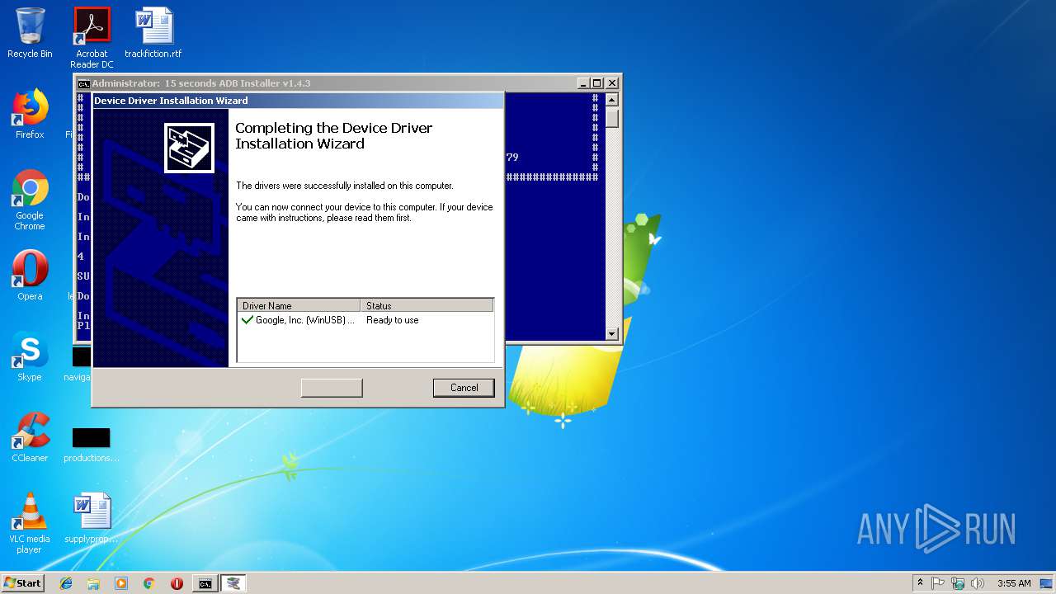Click scroll down arrow in ADB Installer console
This screenshot has width=1056, height=594.
pyautogui.click(x=612, y=334)
